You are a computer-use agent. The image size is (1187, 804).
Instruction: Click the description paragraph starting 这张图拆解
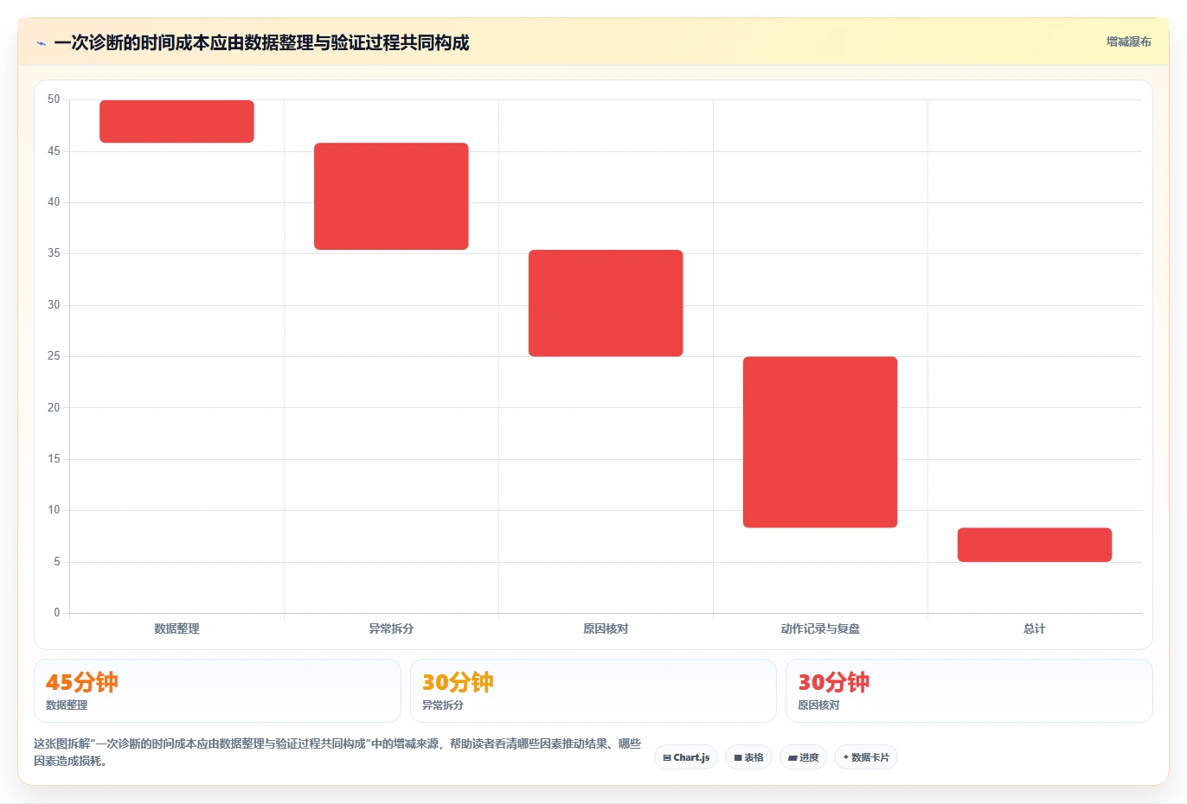(x=337, y=752)
